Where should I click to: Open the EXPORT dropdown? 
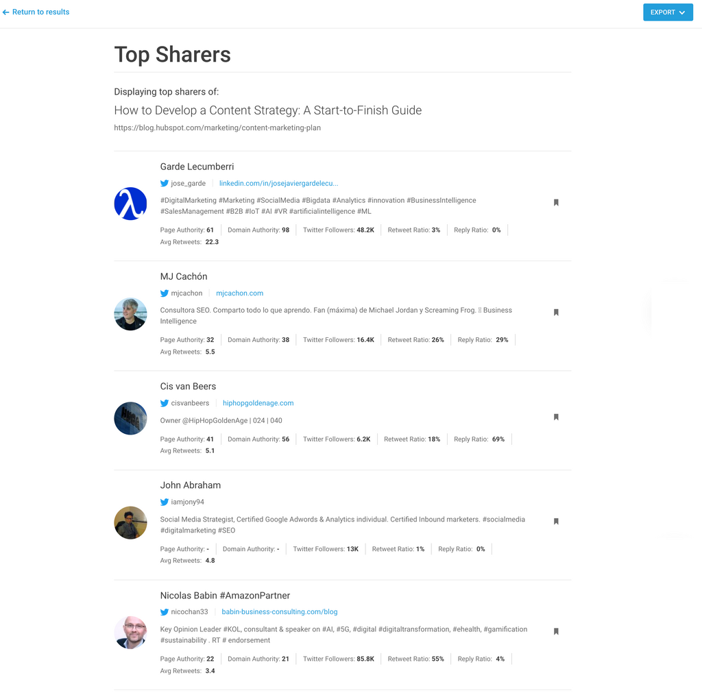668,12
